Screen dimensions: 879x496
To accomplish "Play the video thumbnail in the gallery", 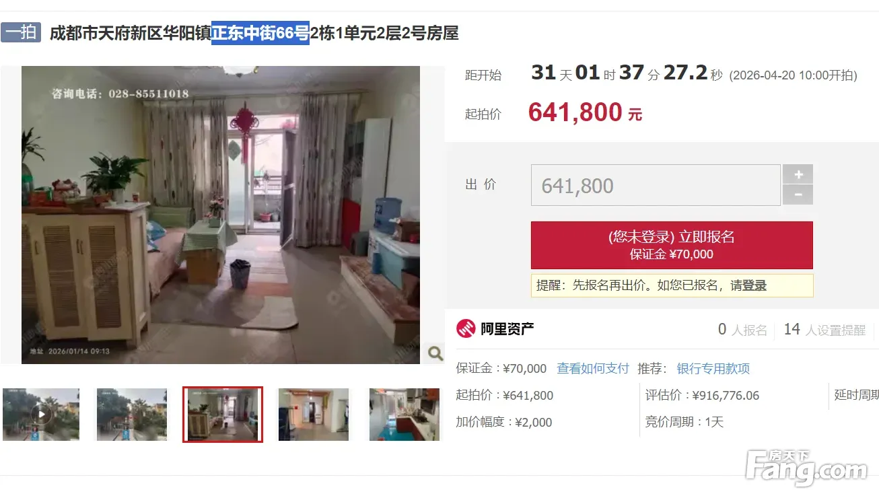I will (41, 415).
